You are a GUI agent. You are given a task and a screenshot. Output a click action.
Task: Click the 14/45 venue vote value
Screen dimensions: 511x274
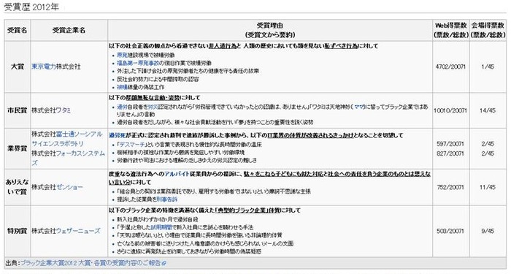(x=488, y=110)
